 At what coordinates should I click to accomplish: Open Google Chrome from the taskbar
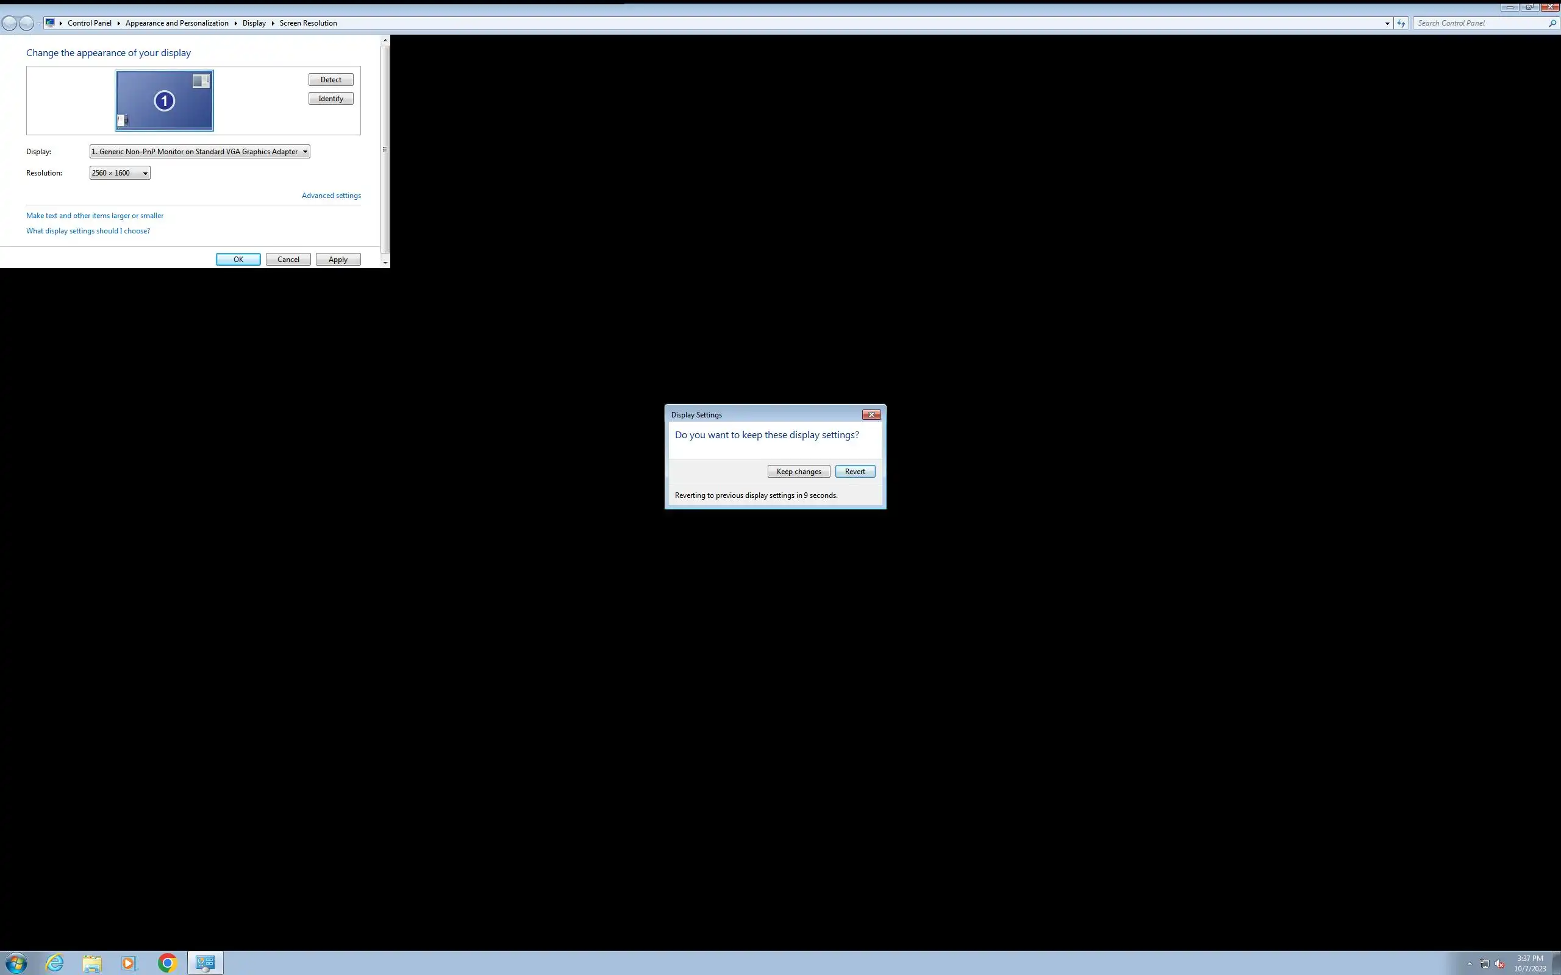[x=167, y=963]
